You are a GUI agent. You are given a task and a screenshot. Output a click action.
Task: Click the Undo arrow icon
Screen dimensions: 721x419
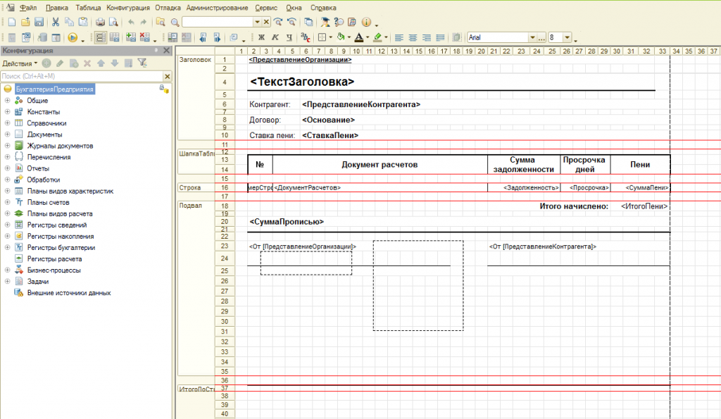click(x=131, y=23)
